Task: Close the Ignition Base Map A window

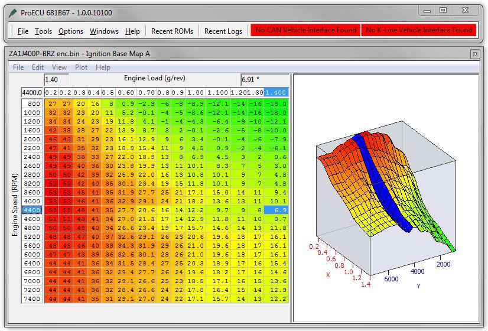Action: pyautogui.click(x=474, y=54)
